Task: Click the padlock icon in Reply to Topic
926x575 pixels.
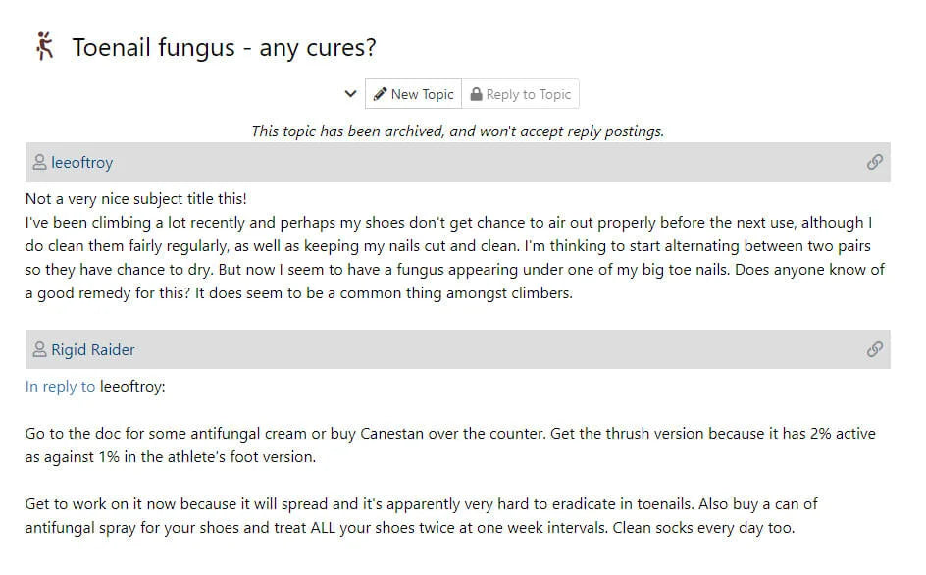Action: (x=476, y=94)
